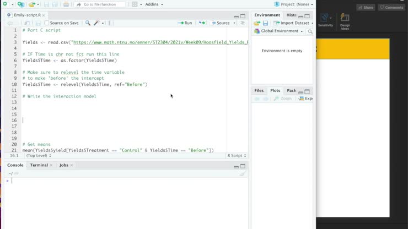Click the Open File folder icon
Viewport: 408px width, 229px height.
tap(32, 4)
